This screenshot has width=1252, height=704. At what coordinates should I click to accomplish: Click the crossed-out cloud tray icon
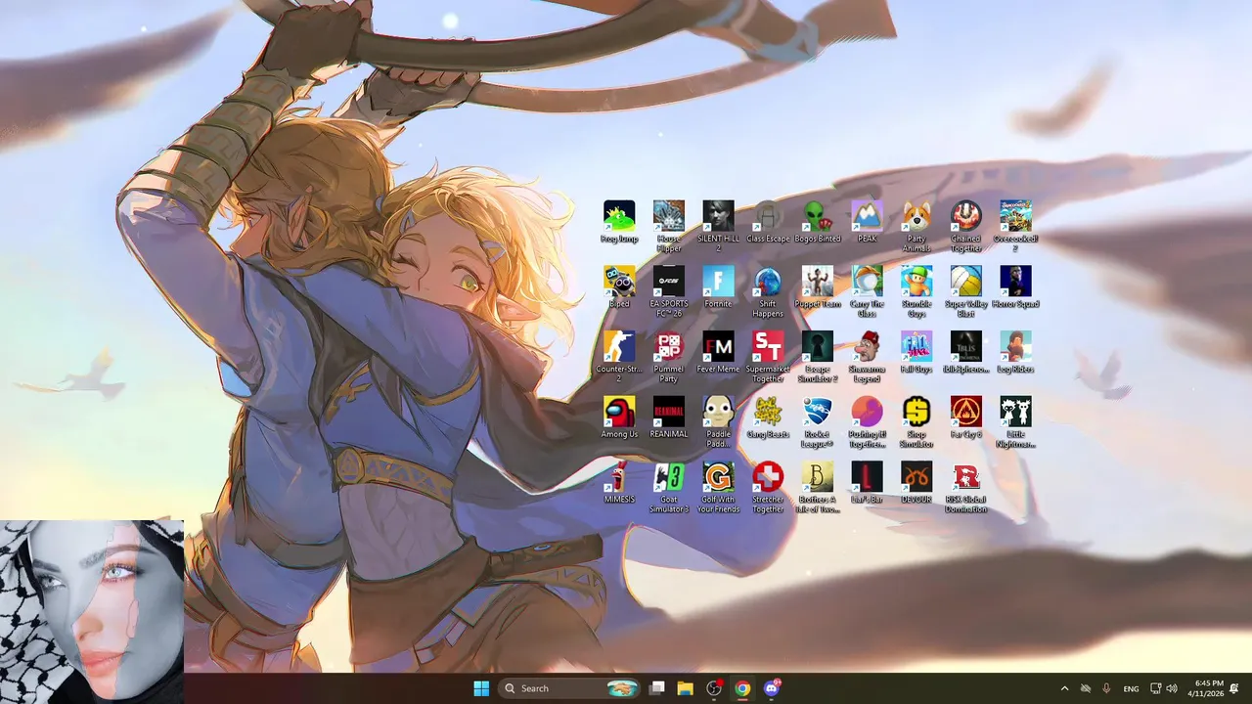(x=1085, y=688)
